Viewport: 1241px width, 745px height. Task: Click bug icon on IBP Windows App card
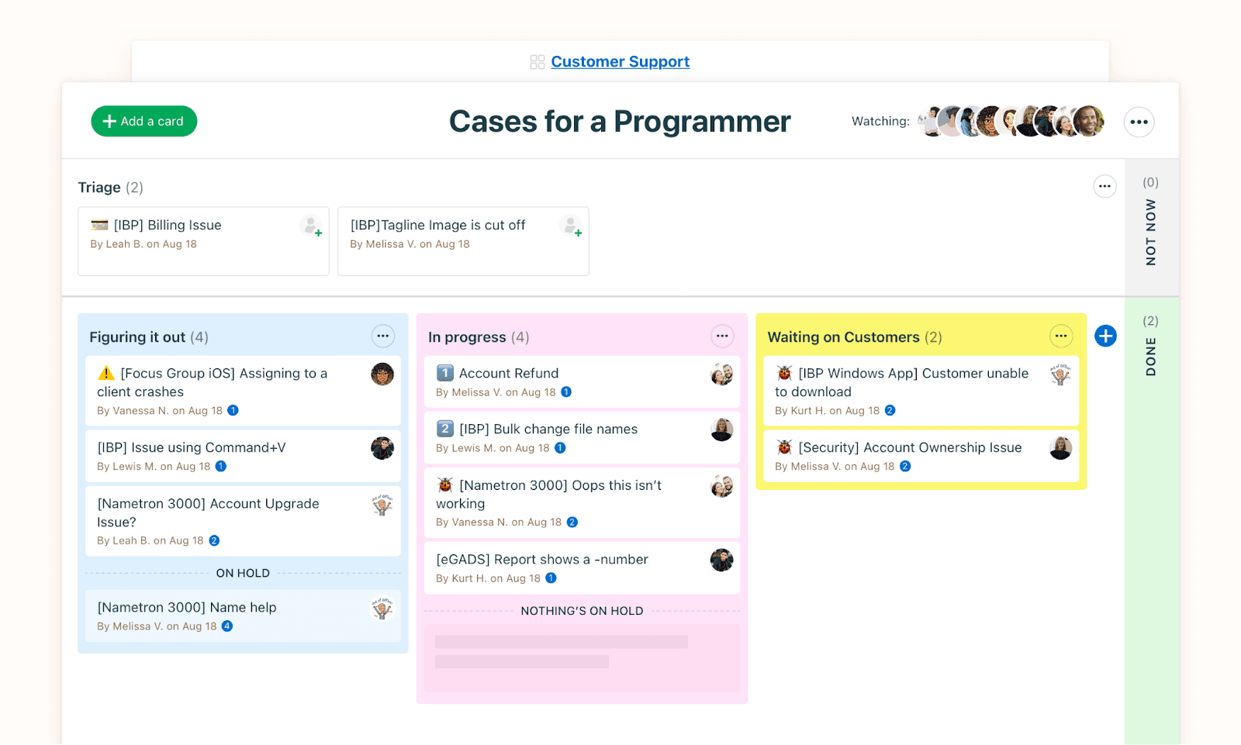[784, 373]
